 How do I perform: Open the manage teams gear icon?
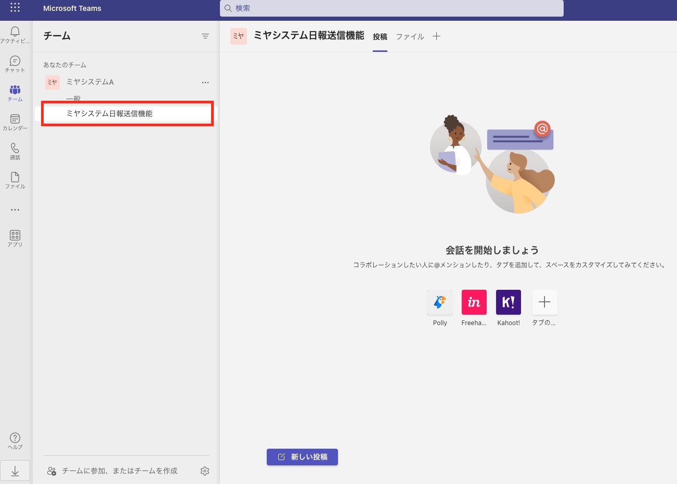pos(205,470)
